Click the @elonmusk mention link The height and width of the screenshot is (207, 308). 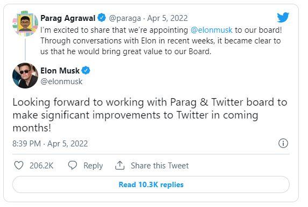pos(211,30)
